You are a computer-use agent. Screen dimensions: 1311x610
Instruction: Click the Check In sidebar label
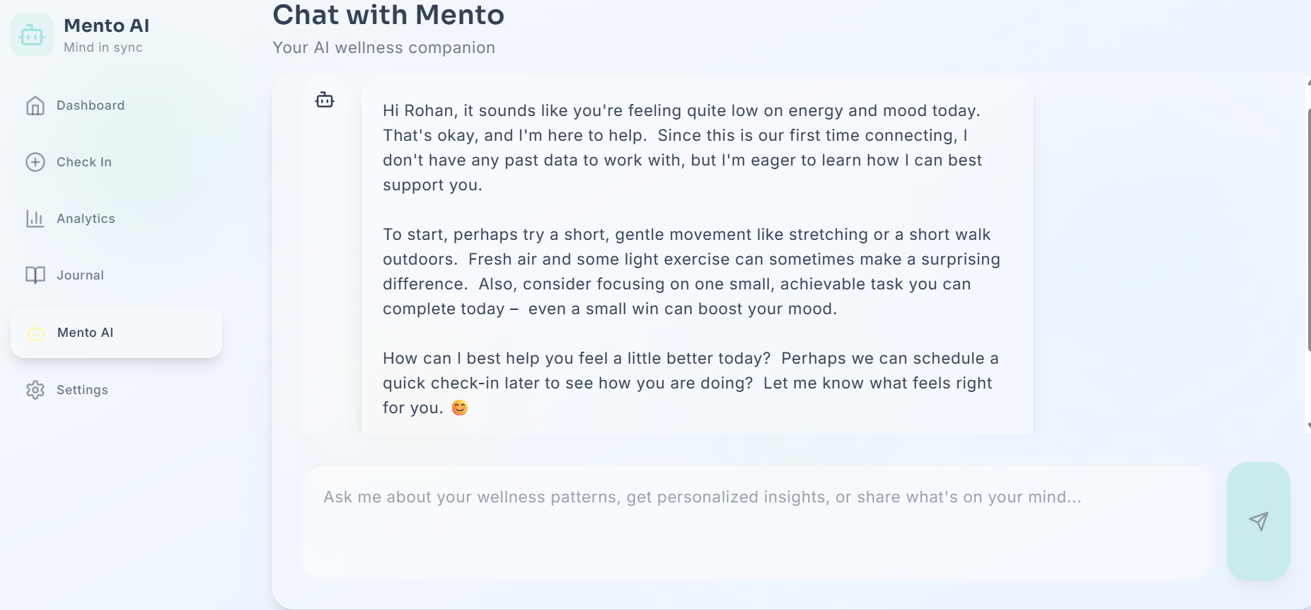pyautogui.click(x=83, y=161)
